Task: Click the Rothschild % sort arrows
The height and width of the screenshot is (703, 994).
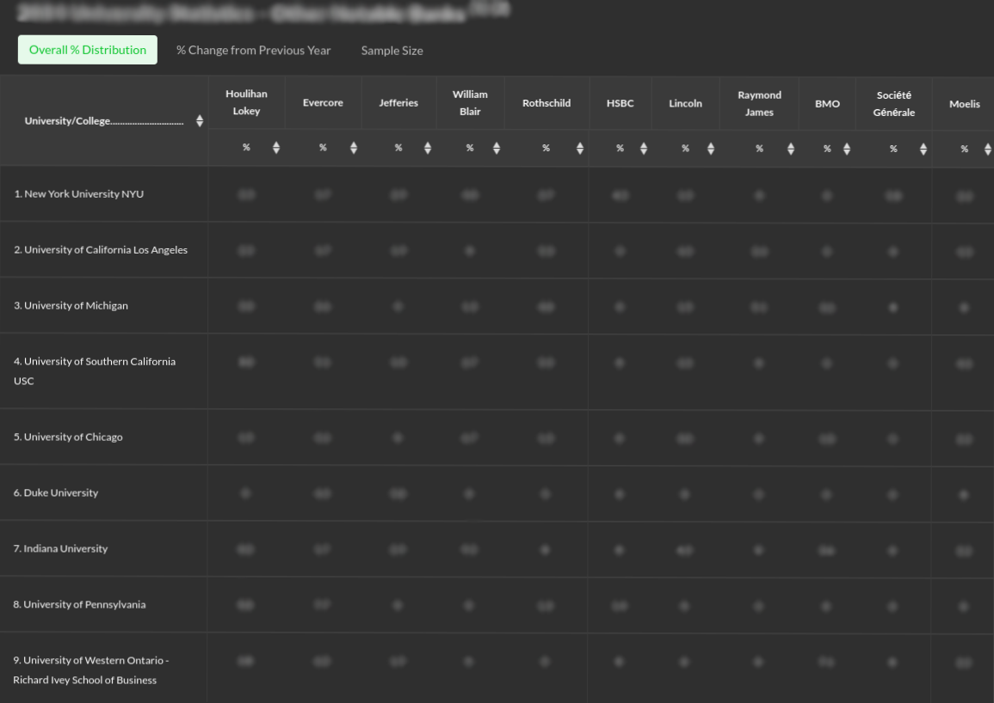Action: point(580,148)
